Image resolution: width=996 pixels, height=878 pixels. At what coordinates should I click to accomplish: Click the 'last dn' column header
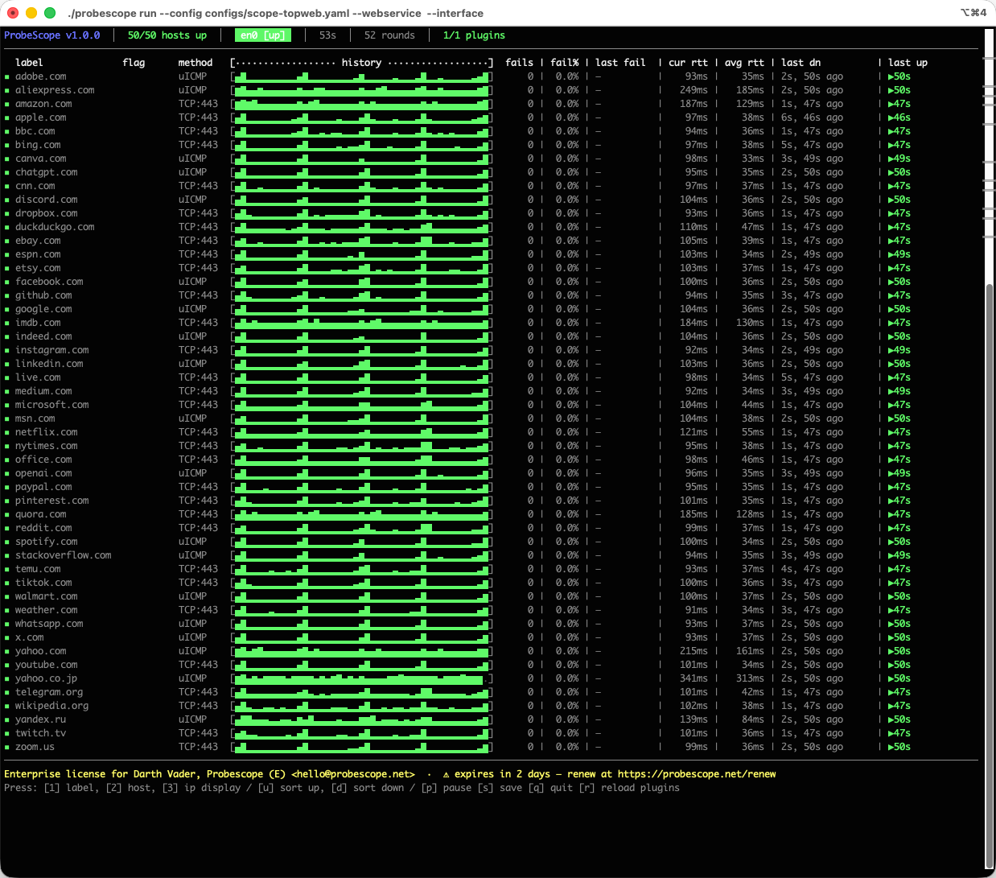pyautogui.click(x=801, y=63)
